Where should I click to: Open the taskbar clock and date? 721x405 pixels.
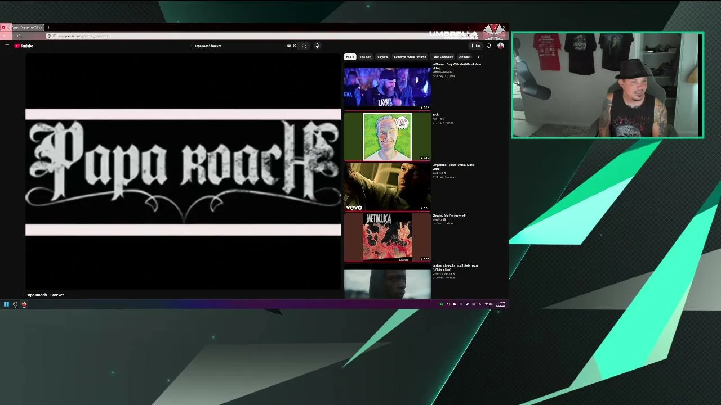(x=500, y=304)
